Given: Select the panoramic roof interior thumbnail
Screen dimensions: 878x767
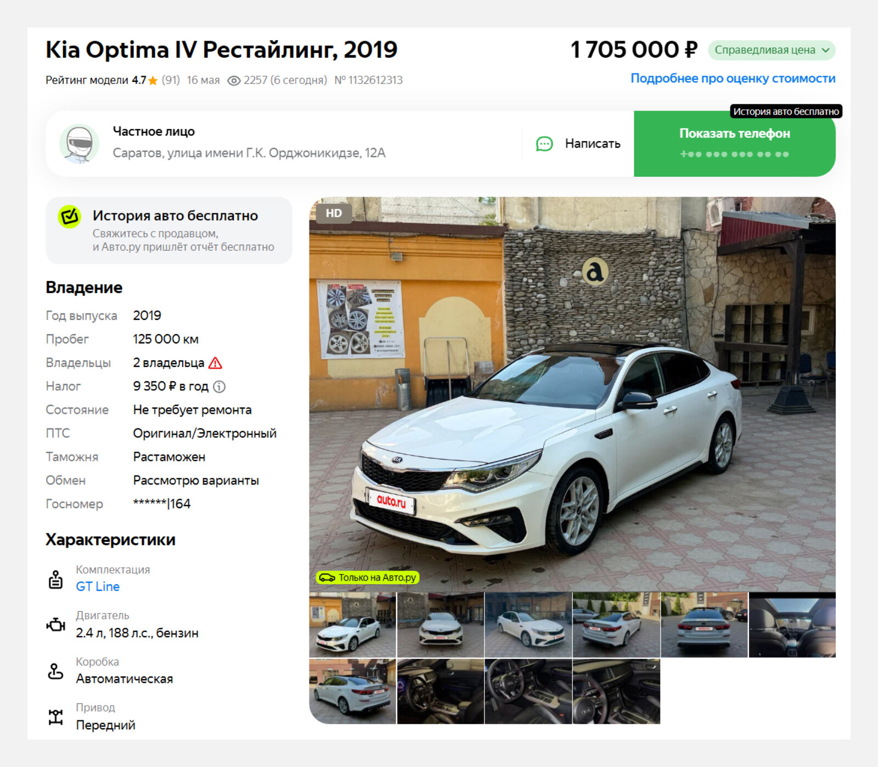Looking at the screenshot, I should (x=792, y=625).
